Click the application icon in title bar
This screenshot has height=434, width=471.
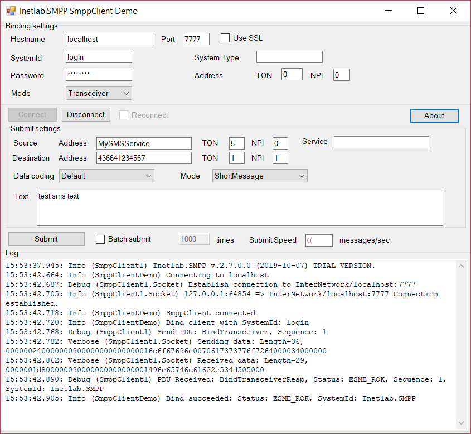pos(11,11)
